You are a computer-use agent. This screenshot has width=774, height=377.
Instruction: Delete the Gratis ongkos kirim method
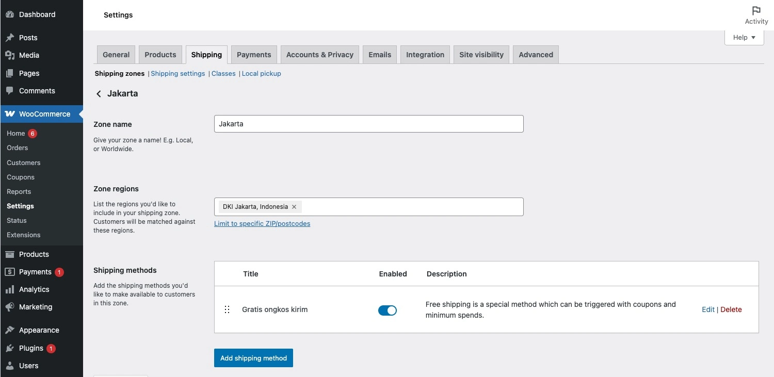click(x=731, y=309)
